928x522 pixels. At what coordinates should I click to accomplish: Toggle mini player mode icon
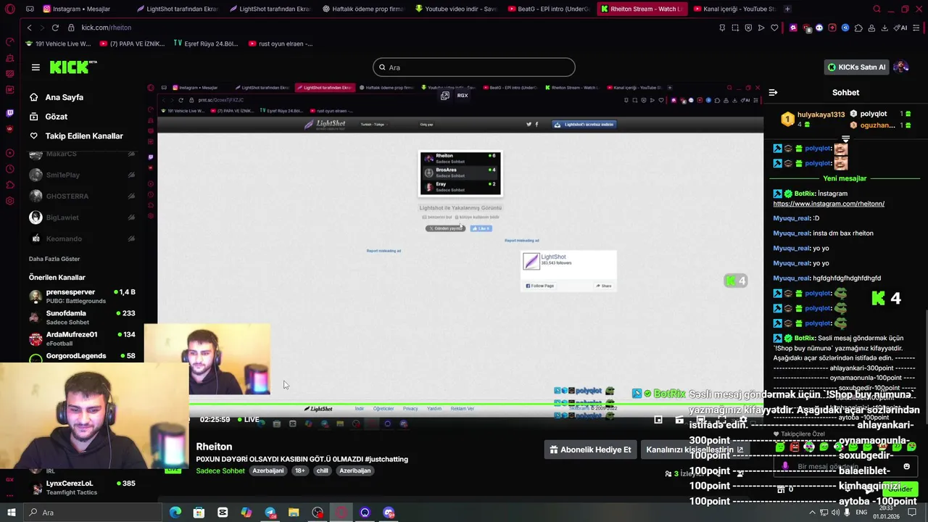pyautogui.click(x=658, y=419)
